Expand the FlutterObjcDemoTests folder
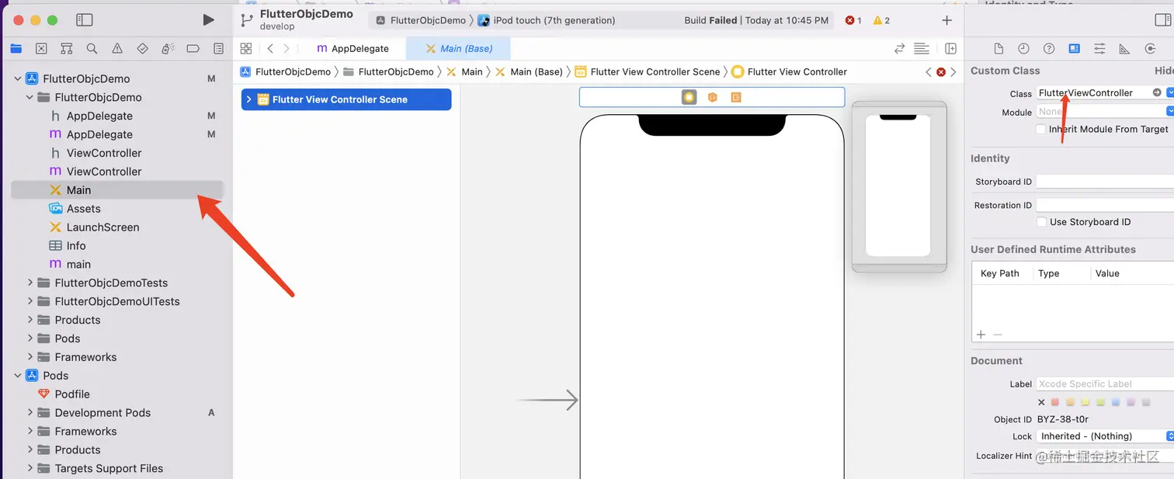 click(30, 283)
